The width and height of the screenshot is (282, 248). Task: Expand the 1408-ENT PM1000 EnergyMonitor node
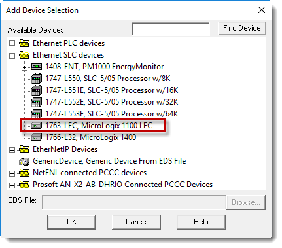[24, 68]
